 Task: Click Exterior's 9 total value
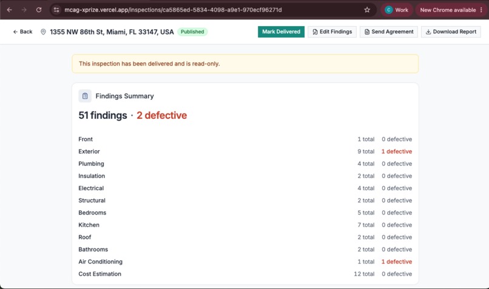(x=366, y=151)
